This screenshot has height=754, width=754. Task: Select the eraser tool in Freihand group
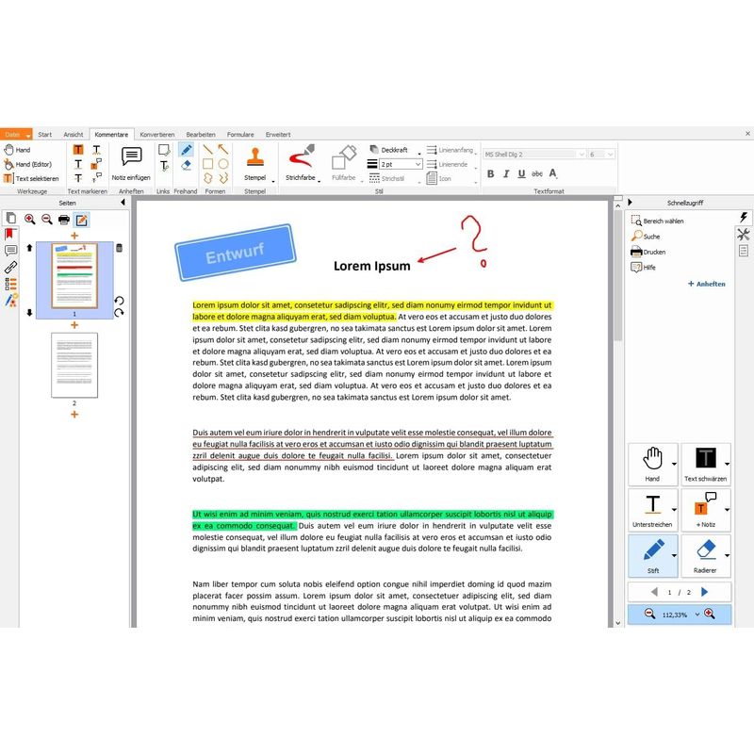tap(187, 165)
